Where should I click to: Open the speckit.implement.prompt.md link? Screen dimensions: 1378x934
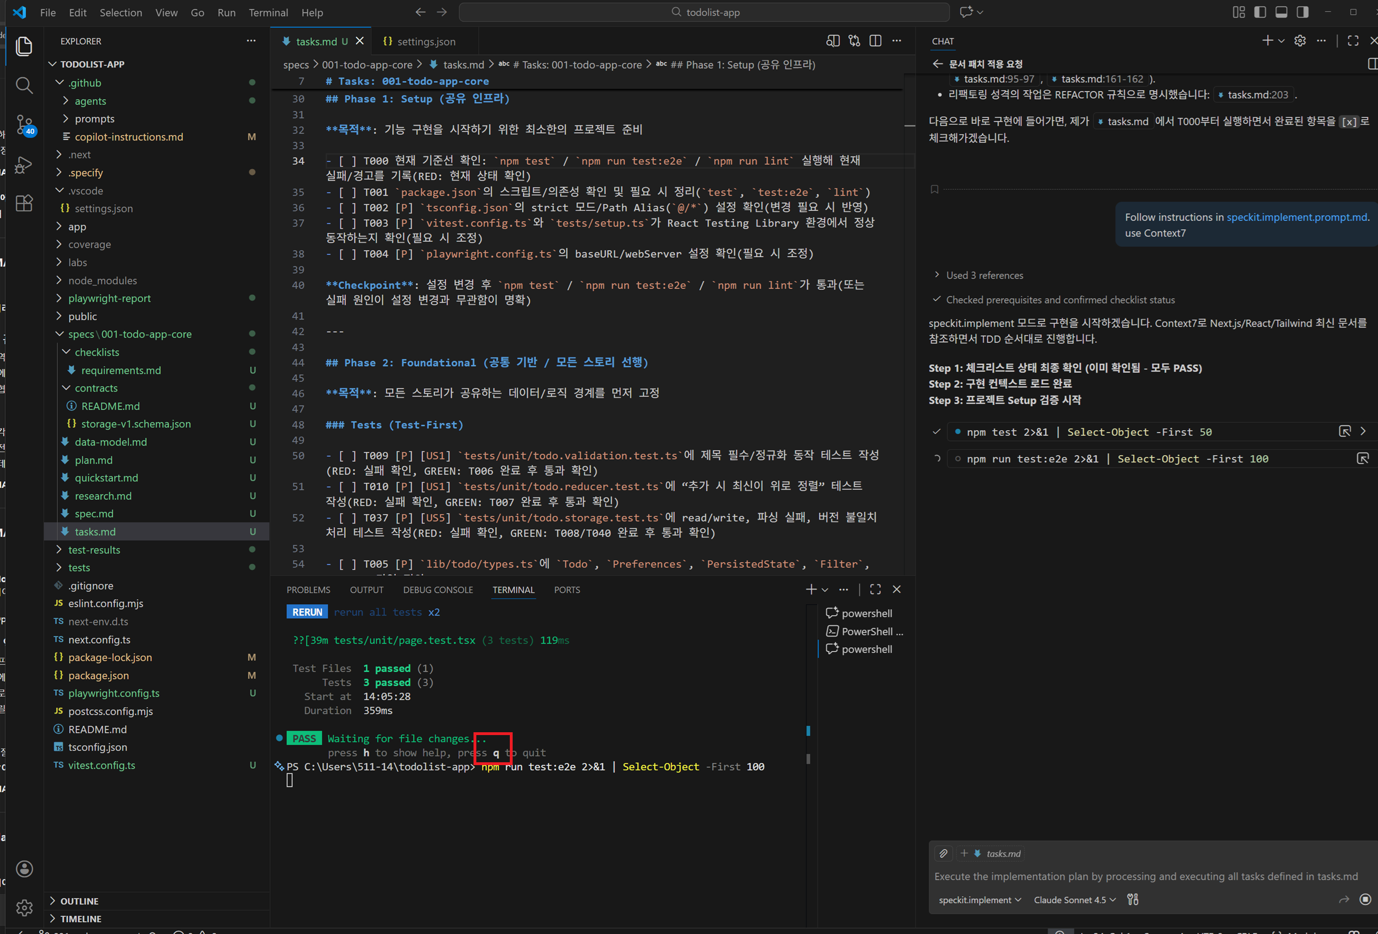pyautogui.click(x=1296, y=217)
